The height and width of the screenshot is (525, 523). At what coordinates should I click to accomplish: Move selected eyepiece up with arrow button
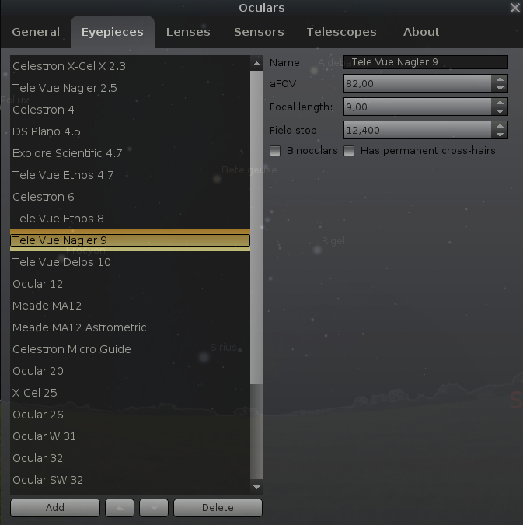pyautogui.click(x=120, y=508)
